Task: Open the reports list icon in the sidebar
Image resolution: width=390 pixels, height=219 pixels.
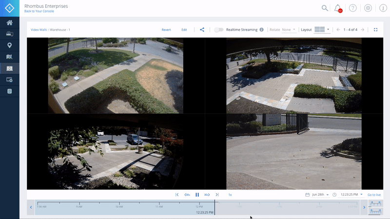Action: click(9, 91)
